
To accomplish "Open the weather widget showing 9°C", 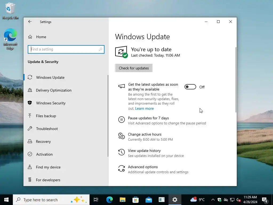I will [197, 200].
